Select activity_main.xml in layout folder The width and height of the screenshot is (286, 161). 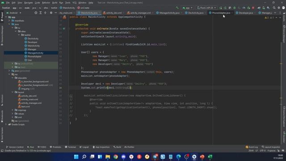[29, 99]
